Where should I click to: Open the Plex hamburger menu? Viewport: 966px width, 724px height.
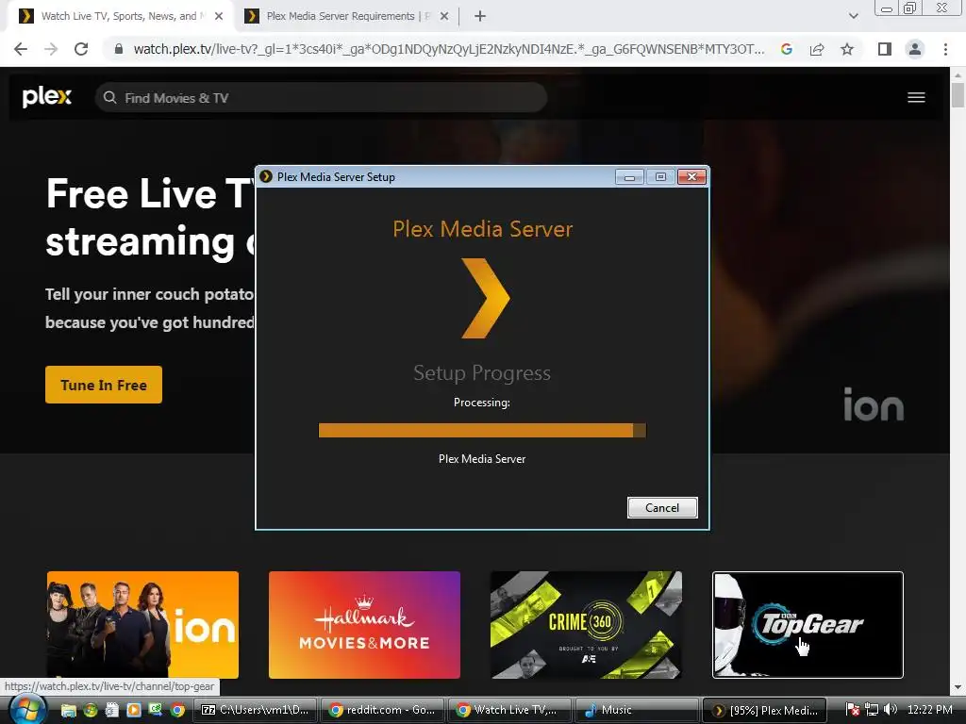pos(916,97)
